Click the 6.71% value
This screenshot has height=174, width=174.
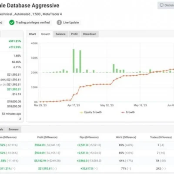17,67
